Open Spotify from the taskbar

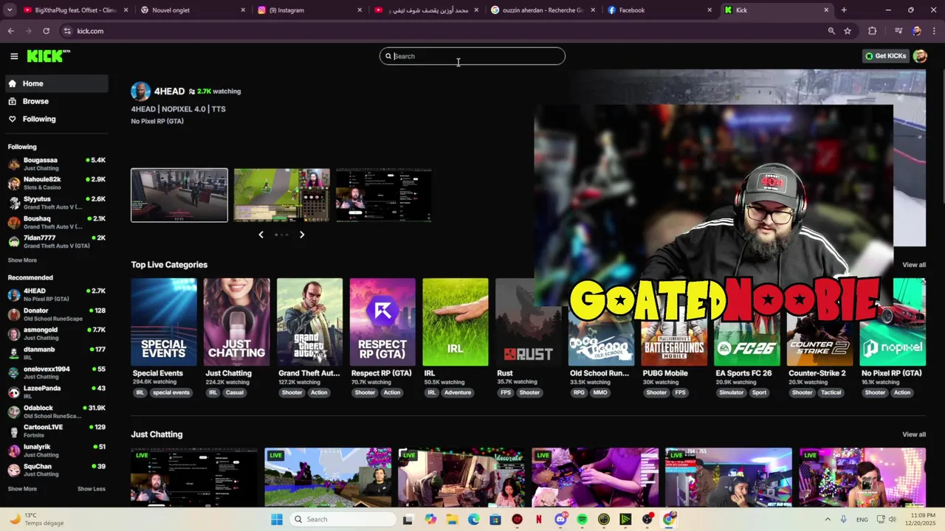coord(582,519)
